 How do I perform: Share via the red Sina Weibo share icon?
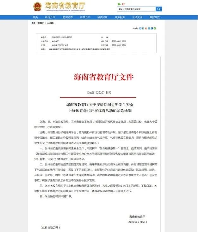coord(146,28)
